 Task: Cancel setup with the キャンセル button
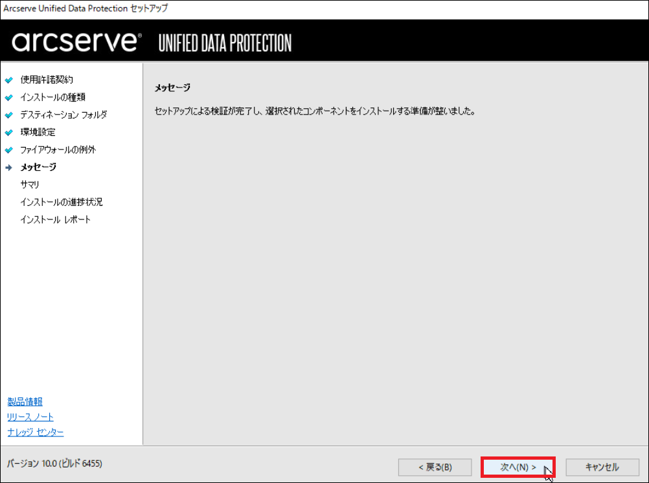point(602,467)
